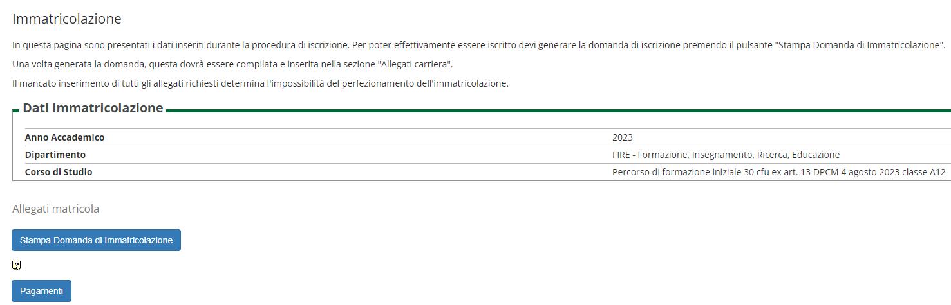Click the Dipartimento row label

pos(55,155)
